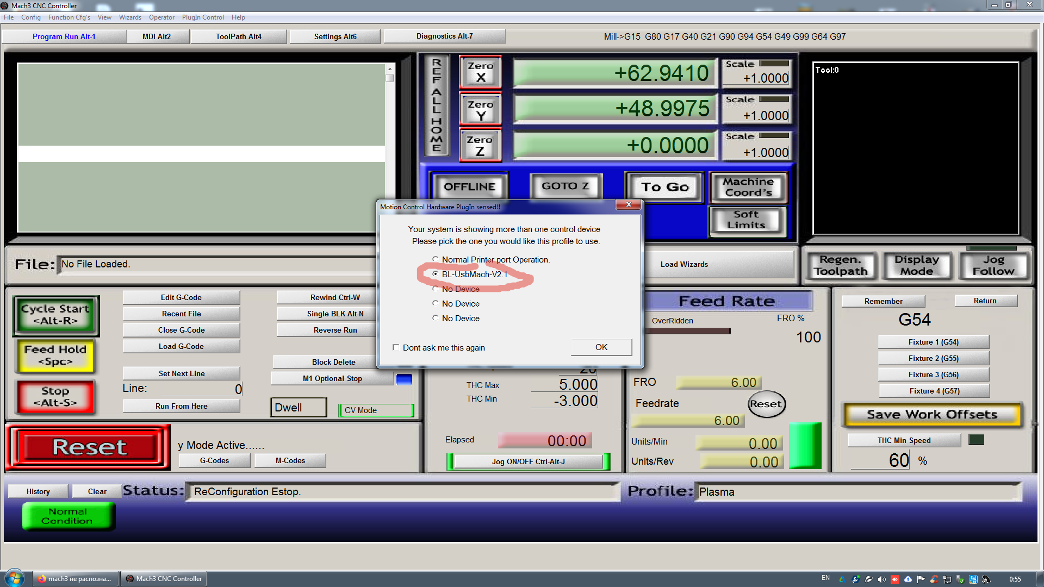Click the G-code window scrollbar up arrow
This screenshot has width=1044, height=587.
click(x=389, y=69)
